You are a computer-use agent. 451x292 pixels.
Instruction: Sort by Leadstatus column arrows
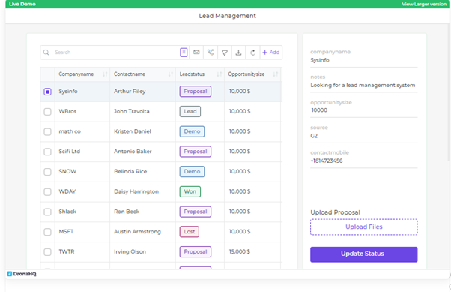click(x=220, y=74)
